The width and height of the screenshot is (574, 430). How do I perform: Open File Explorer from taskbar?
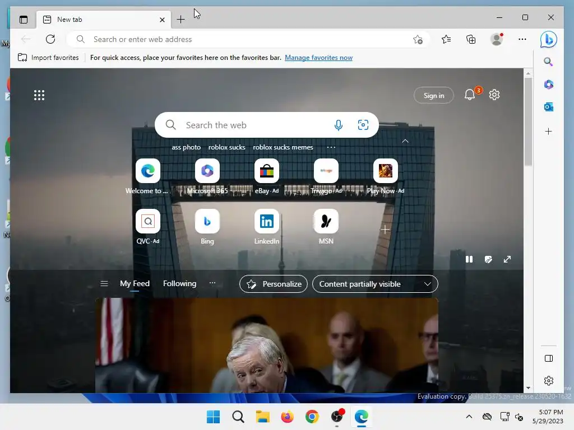262,417
